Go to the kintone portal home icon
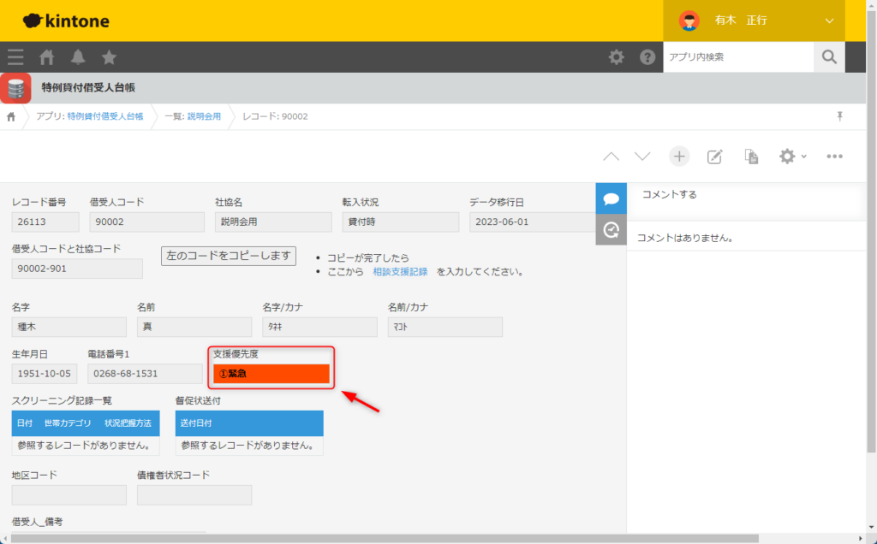 [x=47, y=57]
